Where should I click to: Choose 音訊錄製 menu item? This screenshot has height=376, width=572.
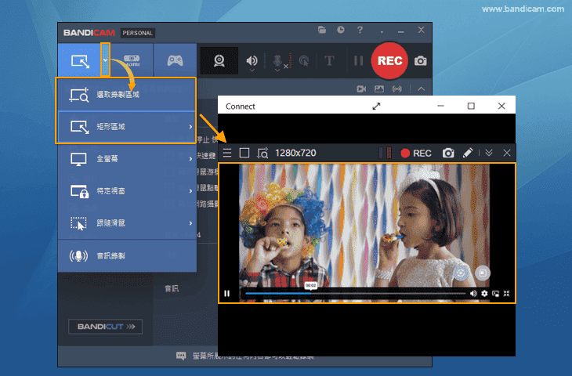(127, 256)
